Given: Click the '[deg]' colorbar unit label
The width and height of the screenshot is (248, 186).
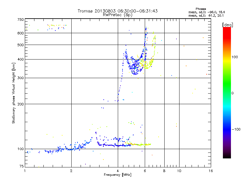Looking at the screenshot, I should [x=228, y=25].
